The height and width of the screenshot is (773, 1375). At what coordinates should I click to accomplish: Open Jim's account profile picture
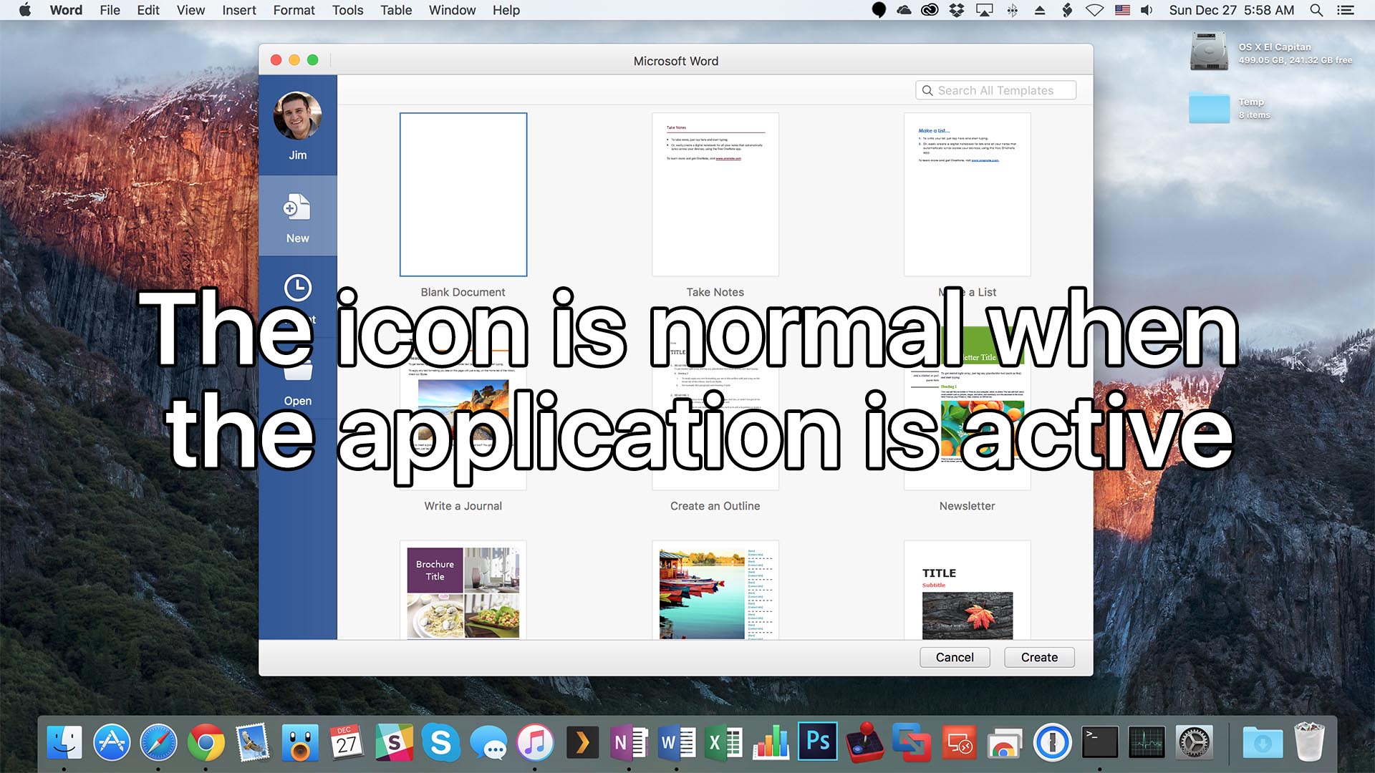tap(297, 116)
